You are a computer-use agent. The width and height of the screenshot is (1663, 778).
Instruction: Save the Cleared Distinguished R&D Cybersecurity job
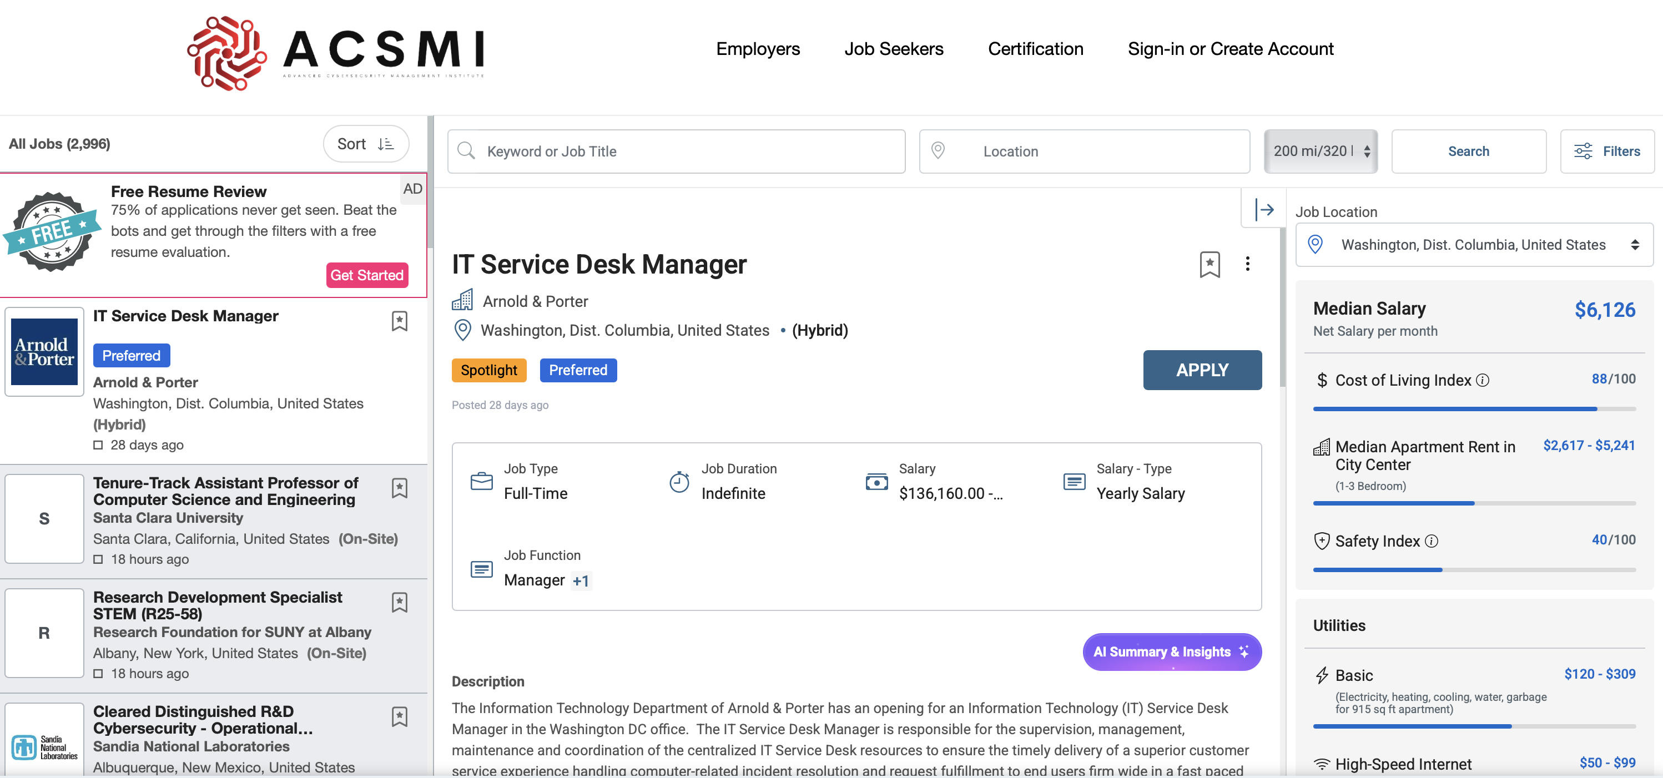point(399,716)
